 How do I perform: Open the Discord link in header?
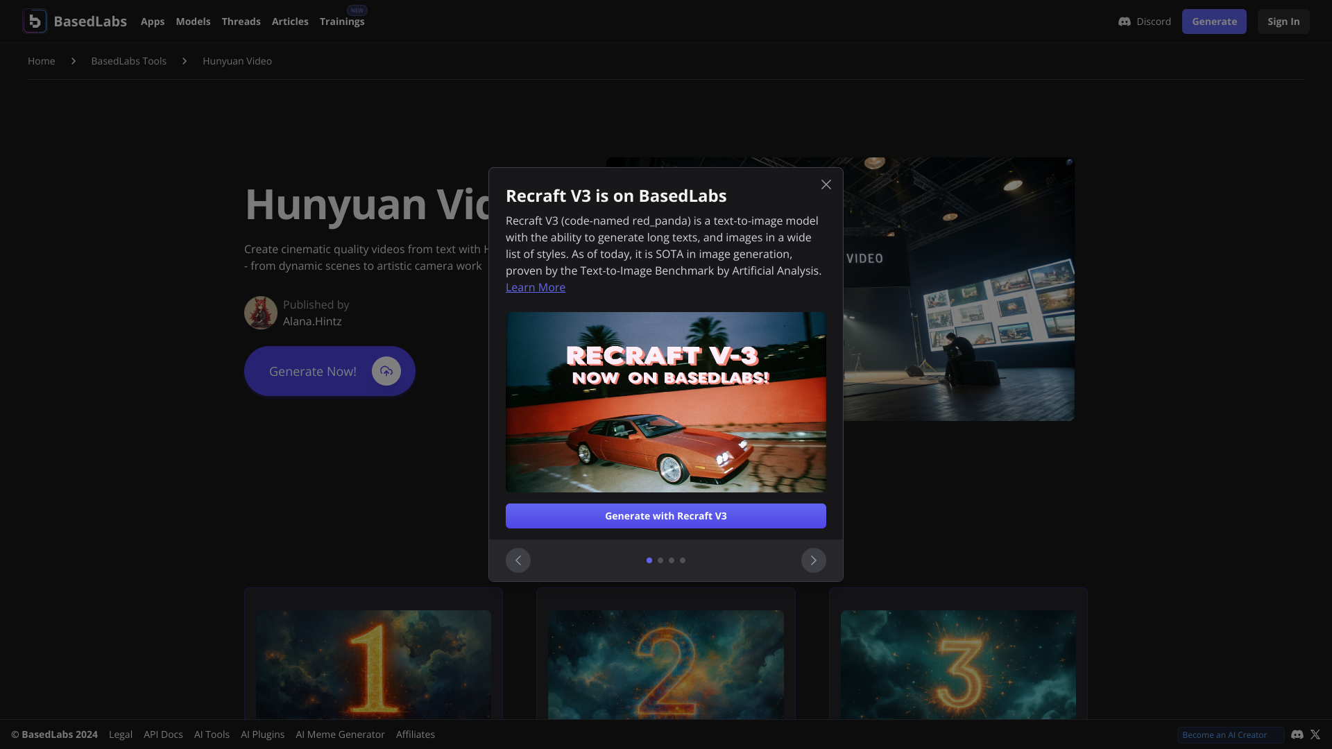click(x=1144, y=21)
